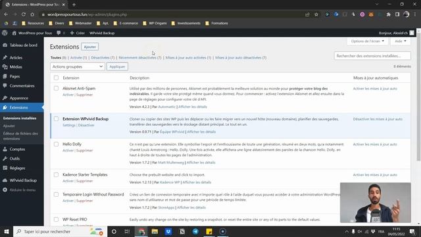Open the Windows notification center icon
The width and height of the screenshot is (421, 237).
click(x=412, y=231)
